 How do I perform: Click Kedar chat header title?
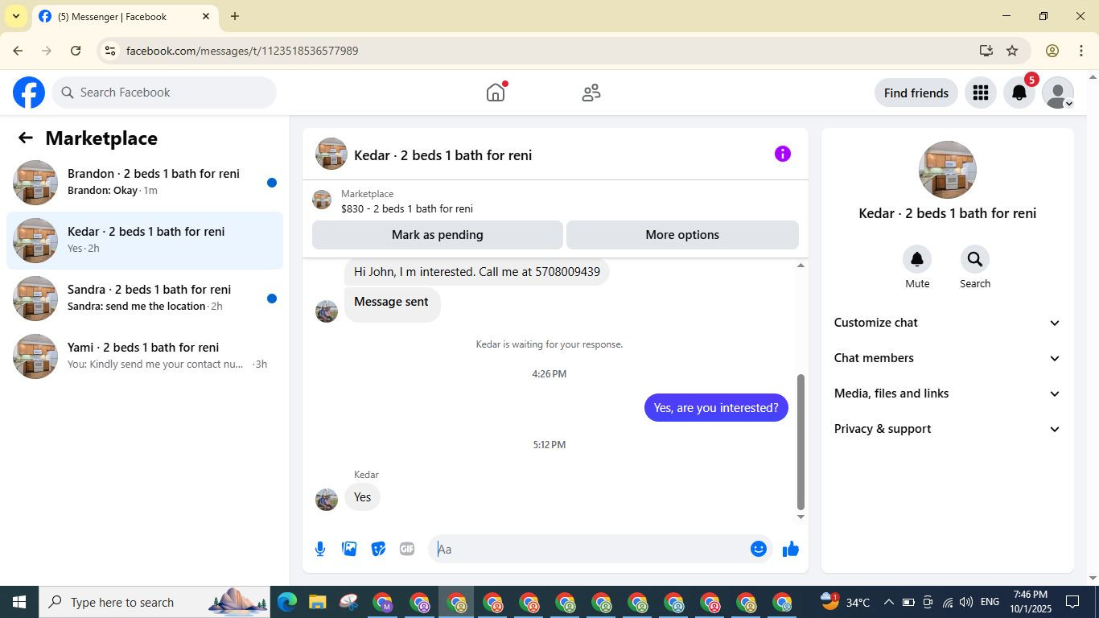pos(442,155)
